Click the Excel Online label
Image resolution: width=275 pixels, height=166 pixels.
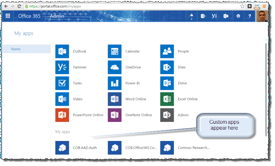pos(188,99)
